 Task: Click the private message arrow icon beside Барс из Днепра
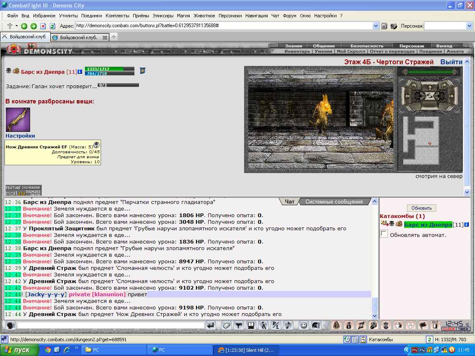(x=385, y=224)
